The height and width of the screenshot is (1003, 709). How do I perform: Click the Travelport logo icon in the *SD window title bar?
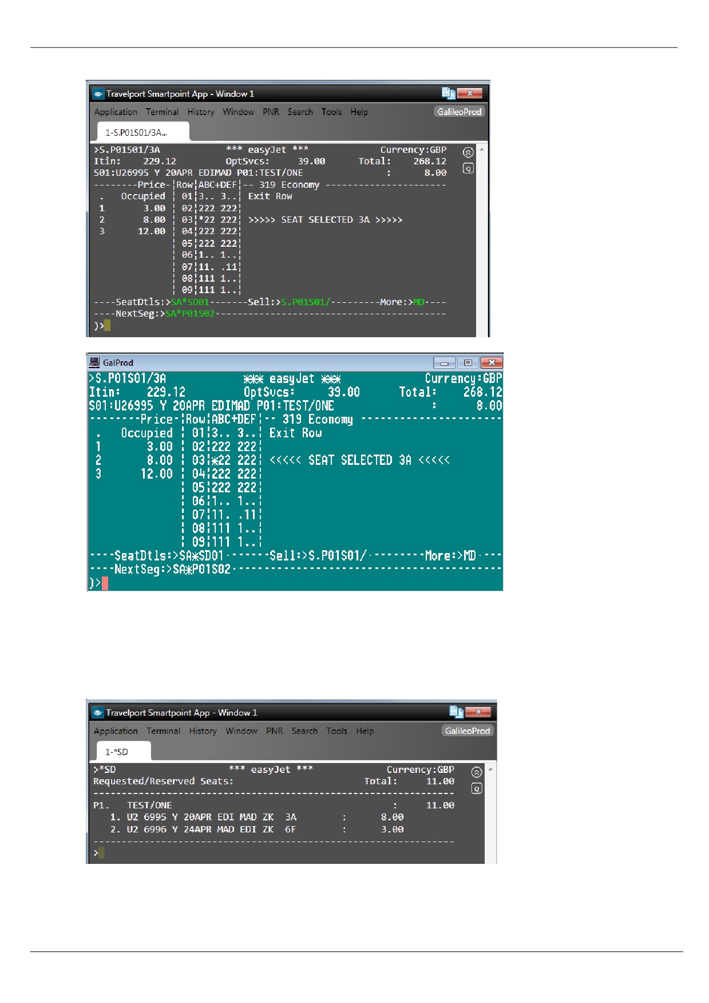[x=98, y=713]
